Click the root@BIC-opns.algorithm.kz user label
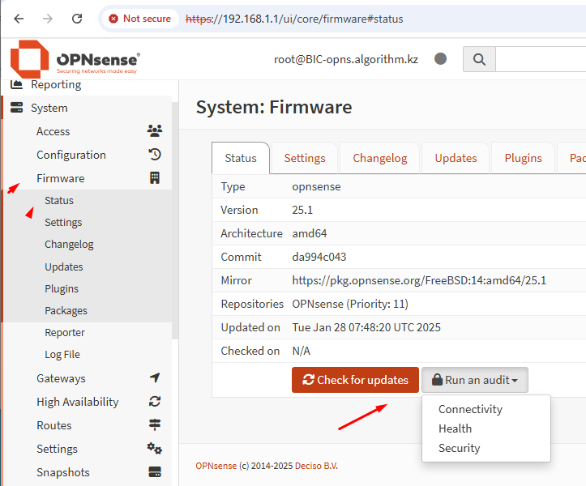The height and width of the screenshot is (486, 586). (x=346, y=59)
